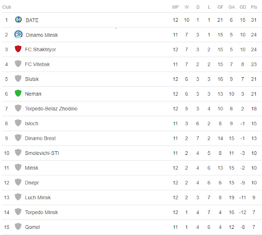
Task: Open the BATE team link
Action: point(32,20)
